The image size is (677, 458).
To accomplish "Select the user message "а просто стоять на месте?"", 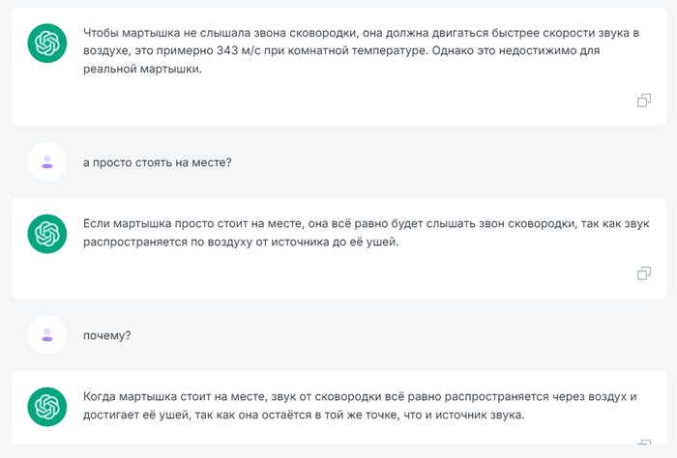I will pyautogui.click(x=158, y=162).
